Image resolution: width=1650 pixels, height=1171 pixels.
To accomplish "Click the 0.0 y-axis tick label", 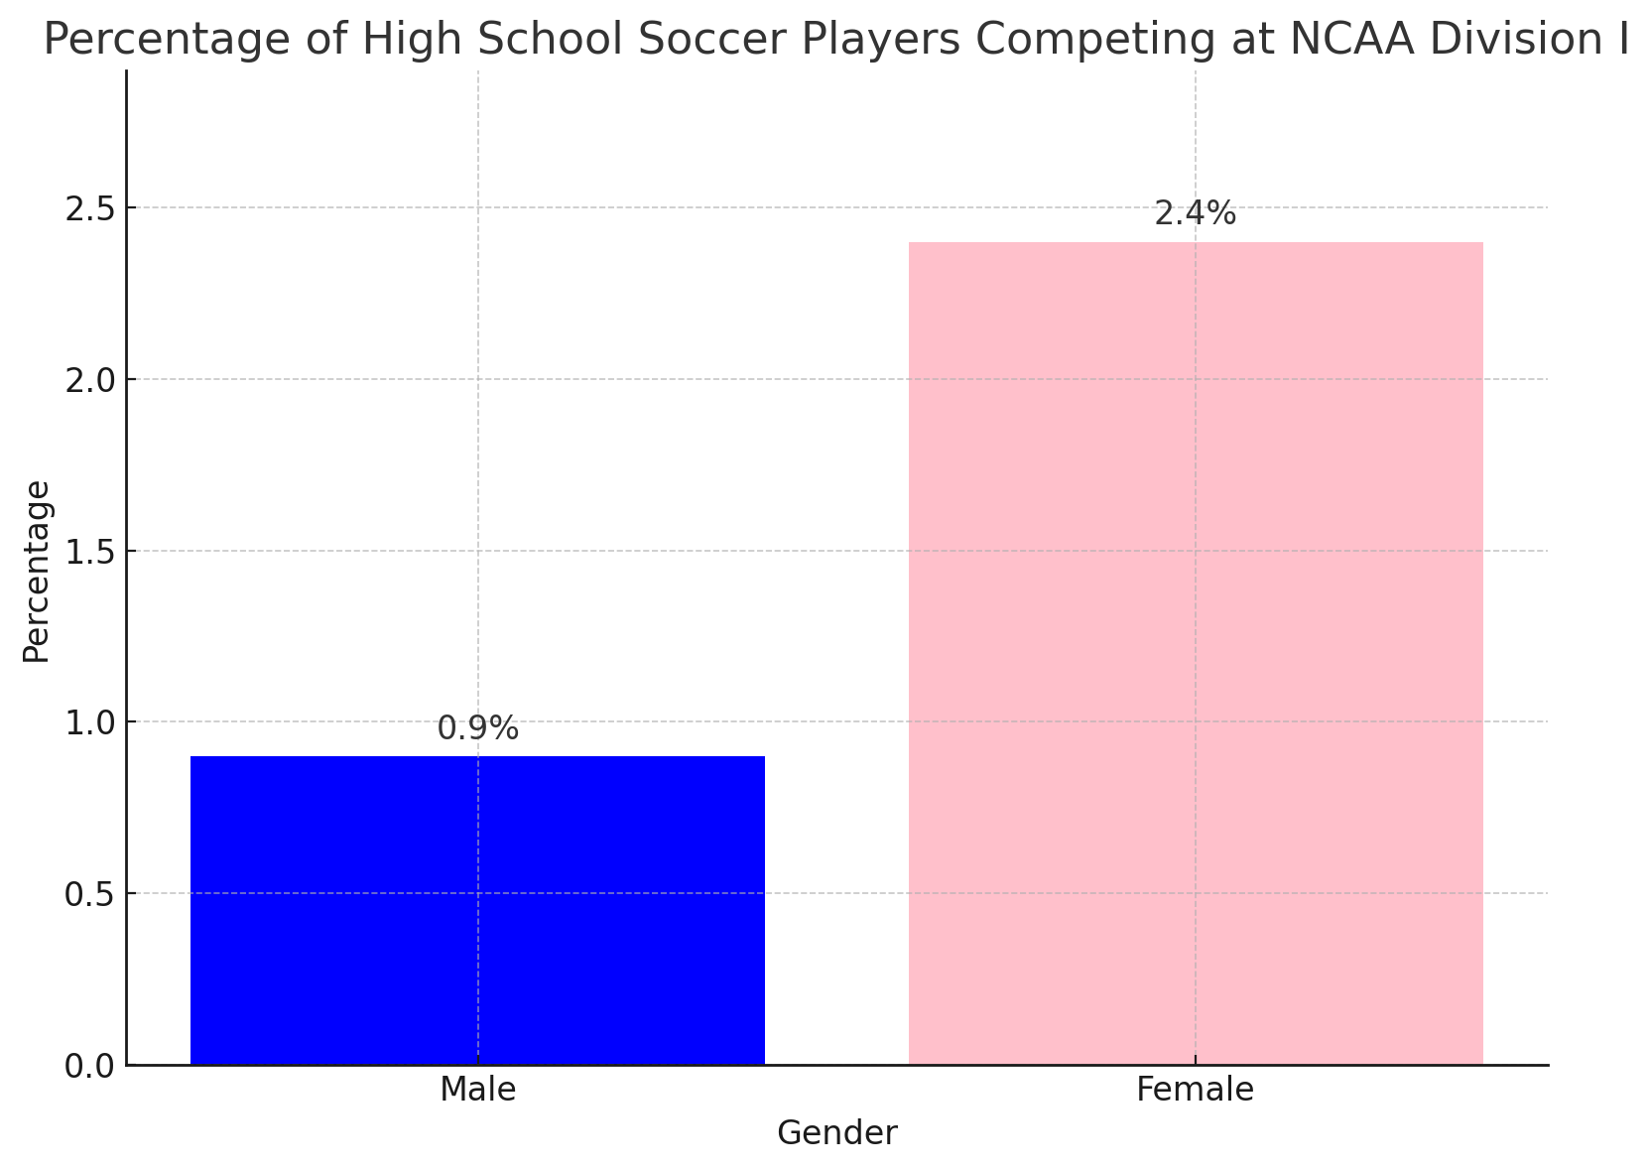I will pos(88,1066).
